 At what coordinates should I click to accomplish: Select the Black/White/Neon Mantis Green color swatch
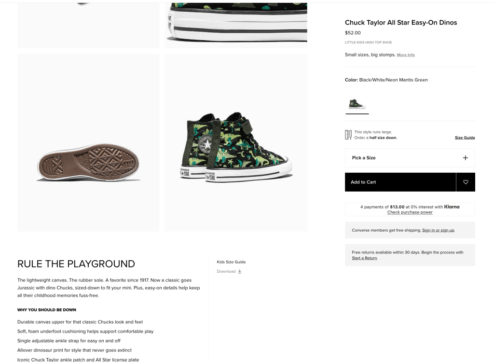(357, 104)
